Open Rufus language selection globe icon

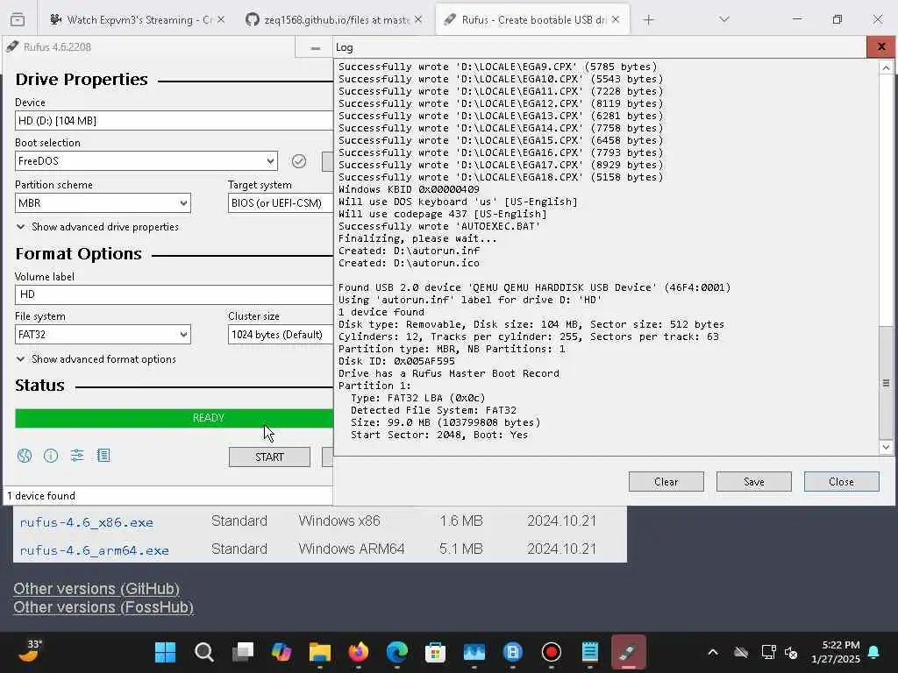pyautogui.click(x=24, y=456)
